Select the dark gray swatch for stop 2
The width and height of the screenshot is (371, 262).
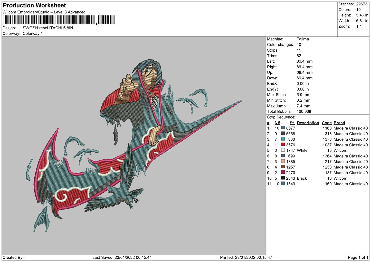pos(283,133)
